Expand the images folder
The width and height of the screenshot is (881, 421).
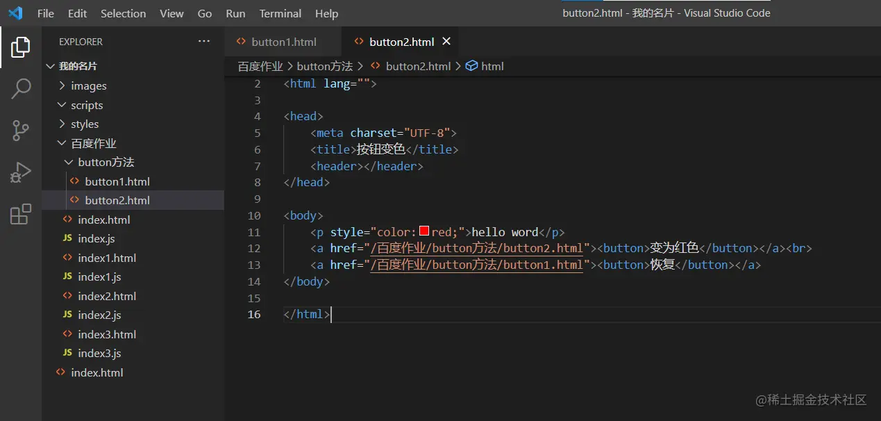(88, 86)
